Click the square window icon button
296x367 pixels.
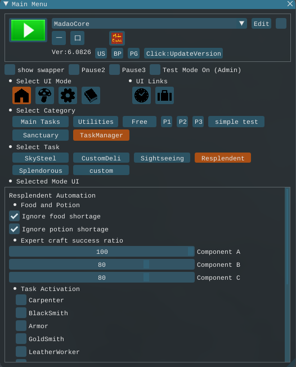point(78,38)
